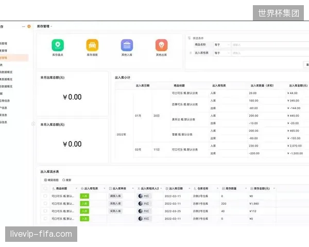Click the filter funnel icon beside 筛选条件
Image resolution: width=309 pixels, height=247 pixels.
click(x=189, y=38)
